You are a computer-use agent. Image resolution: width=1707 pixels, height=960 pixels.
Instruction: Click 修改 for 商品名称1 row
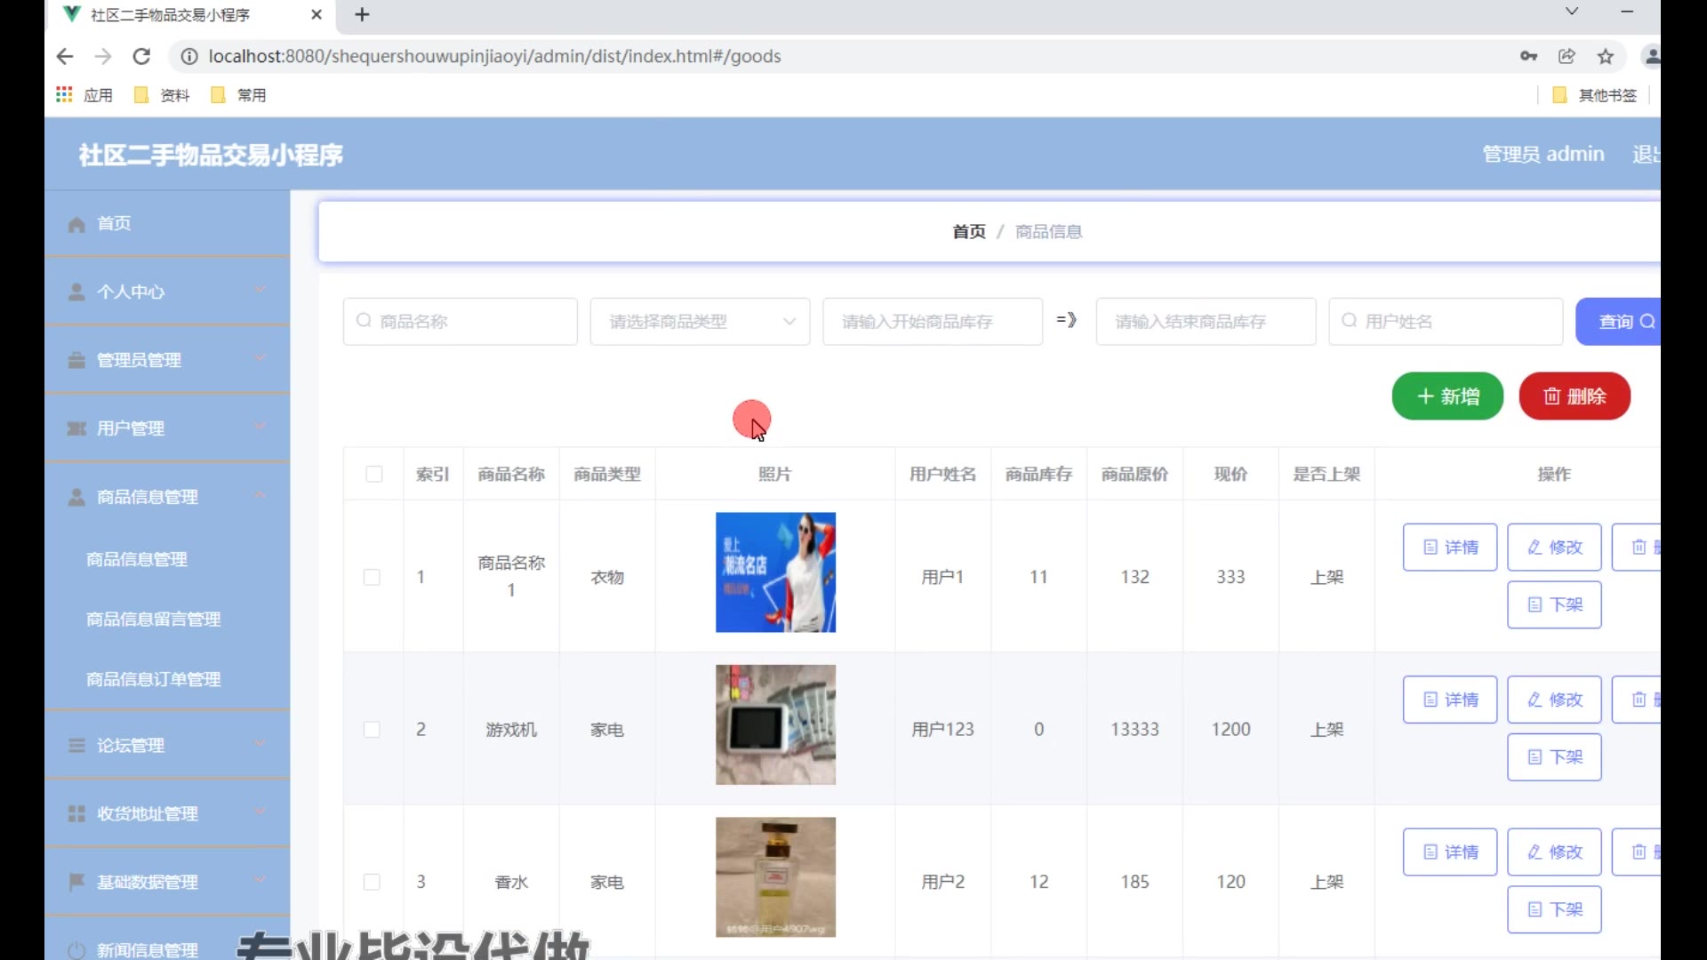point(1554,548)
